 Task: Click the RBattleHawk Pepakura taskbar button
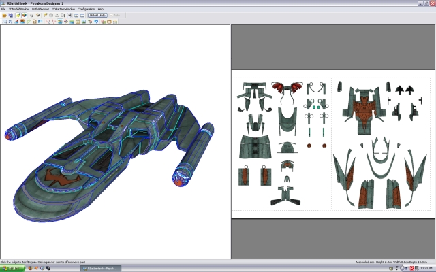click(101, 268)
